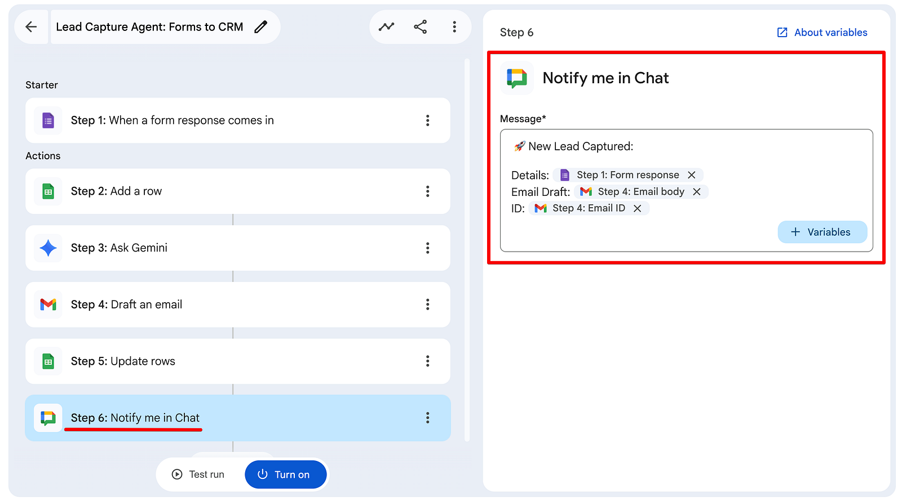The width and height of the screenshot is (902, 502).
Task: Select Step 3: Ask Gemini
Action: click(x=238, y=248)
